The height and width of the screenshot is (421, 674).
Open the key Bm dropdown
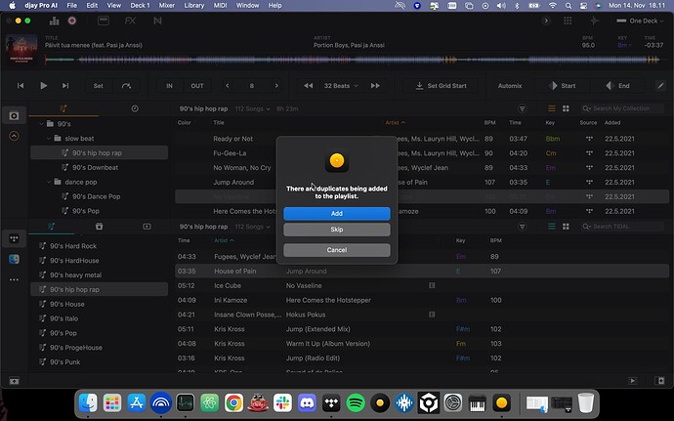(624, 45)
